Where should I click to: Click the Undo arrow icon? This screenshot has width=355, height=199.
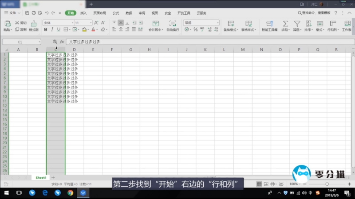tap(47, 13)
